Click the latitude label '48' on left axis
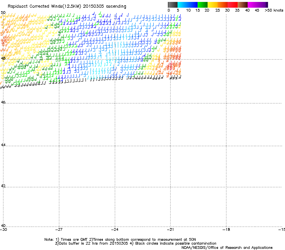 pyautogui.click(x=3, y=58)
